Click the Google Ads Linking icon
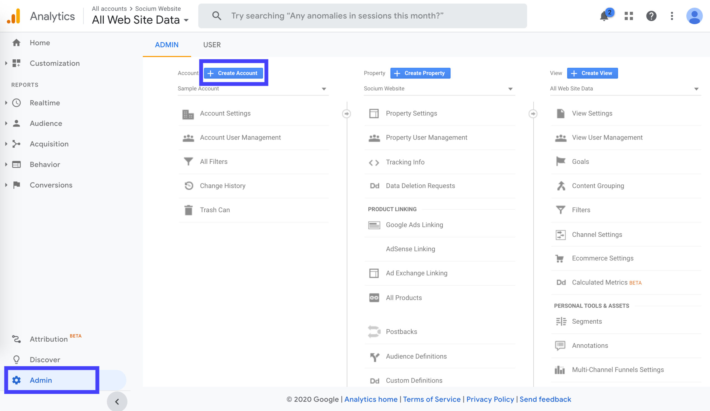710x411 pixels. (x=374, y=225)
